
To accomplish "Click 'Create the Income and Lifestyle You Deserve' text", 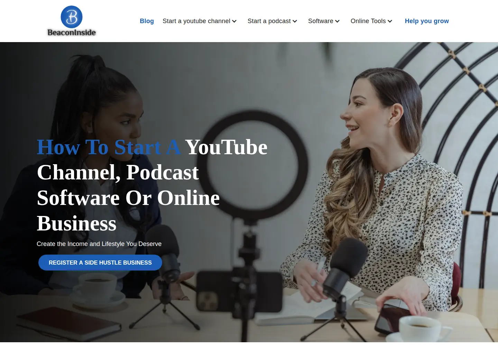I will pyautogui.click(x=99, y=244).
